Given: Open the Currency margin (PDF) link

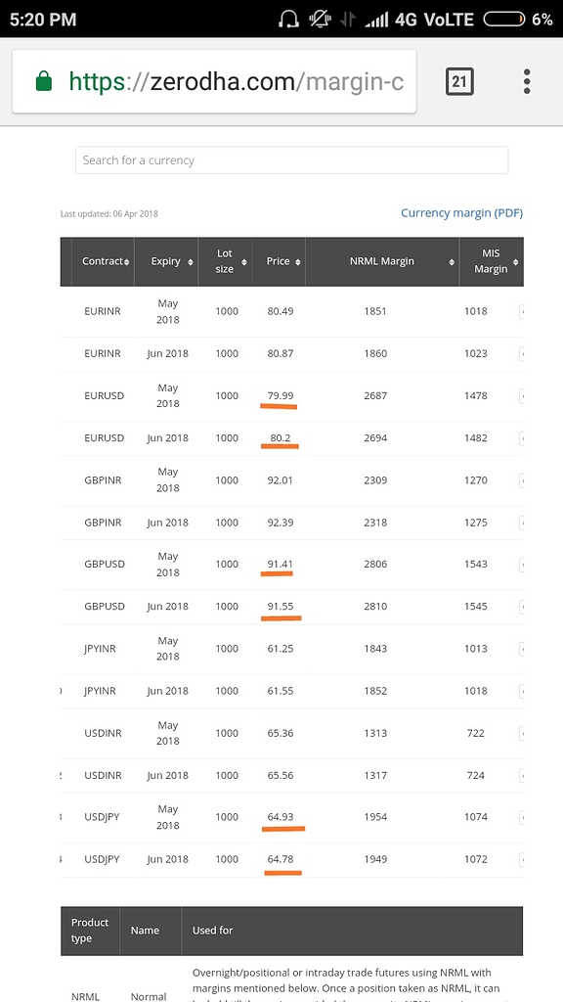Looking at the screenshot, I should tap(461, 212).
